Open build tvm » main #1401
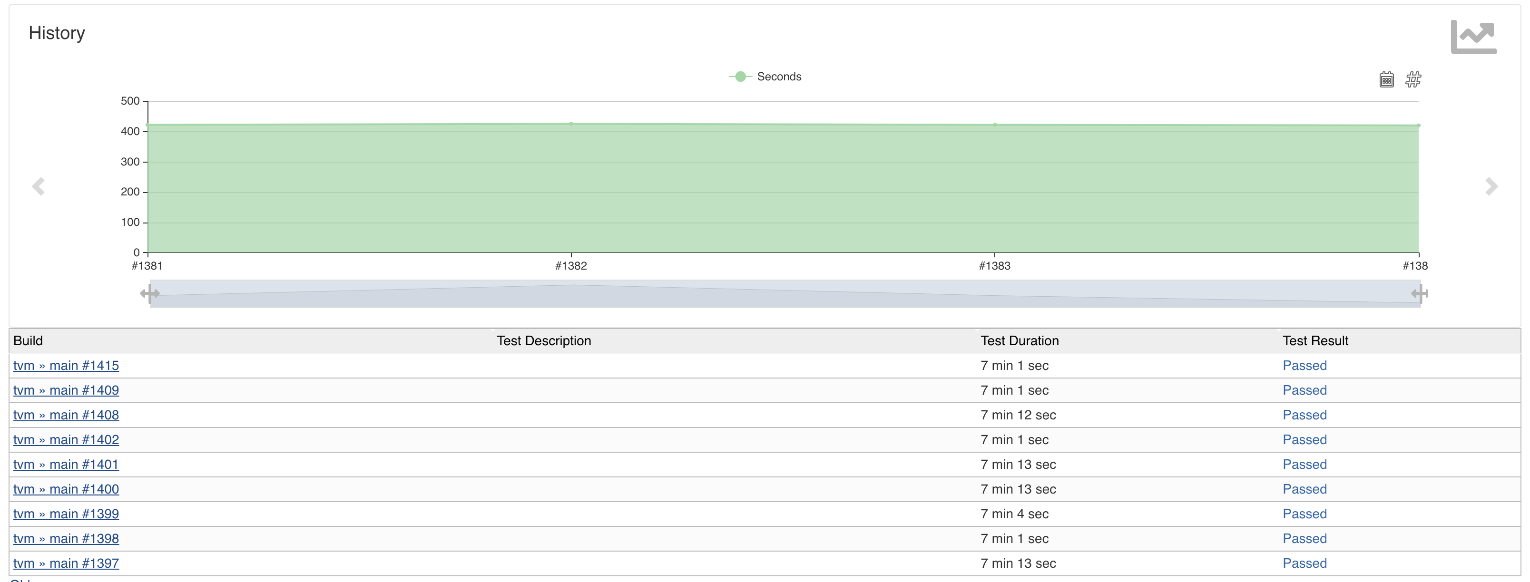This screenshot has width=1530, height=582. (x=66, y=465)
